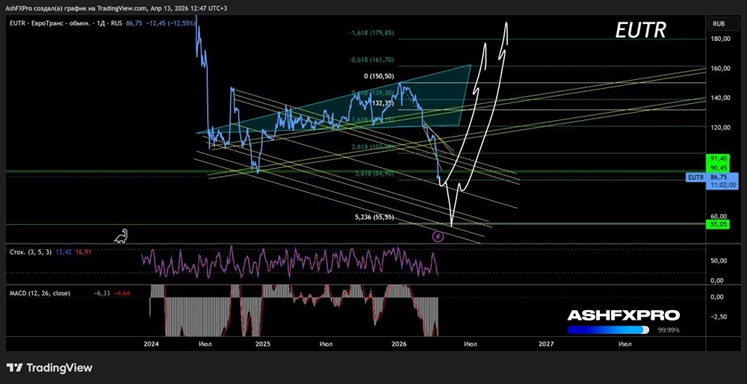
Task: Click the 2024 label on time axis
Action: [151, 344]
